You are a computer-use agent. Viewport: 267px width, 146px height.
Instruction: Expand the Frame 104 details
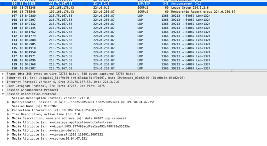click(x=3, y=74)
